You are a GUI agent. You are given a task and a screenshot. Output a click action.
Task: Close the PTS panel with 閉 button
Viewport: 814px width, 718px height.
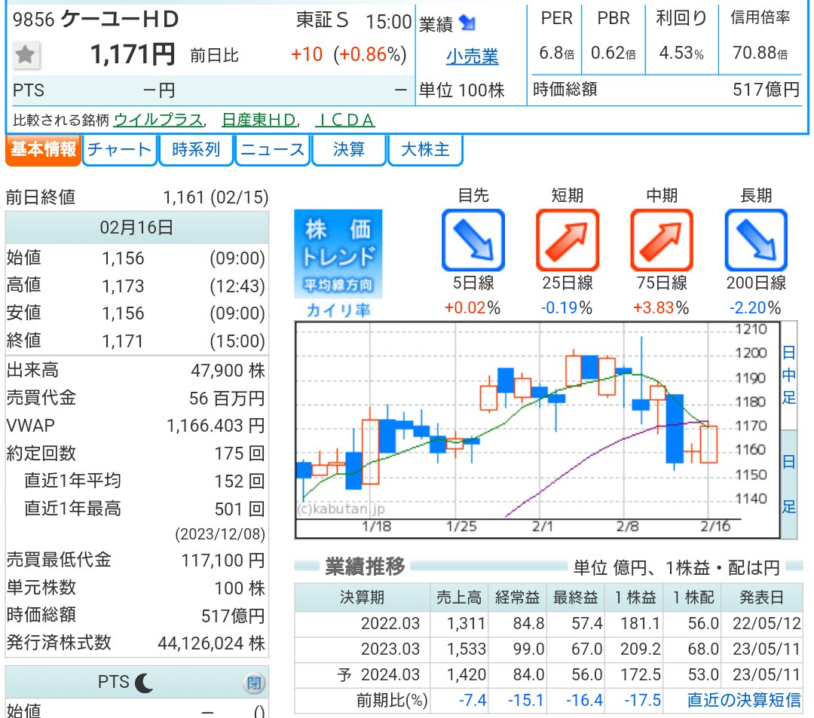pyautogui.click(x=255, y=683)
